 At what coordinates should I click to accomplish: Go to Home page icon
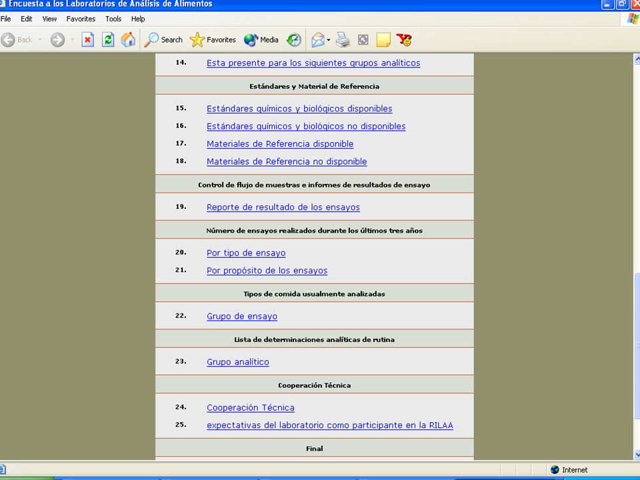[128, 39]
